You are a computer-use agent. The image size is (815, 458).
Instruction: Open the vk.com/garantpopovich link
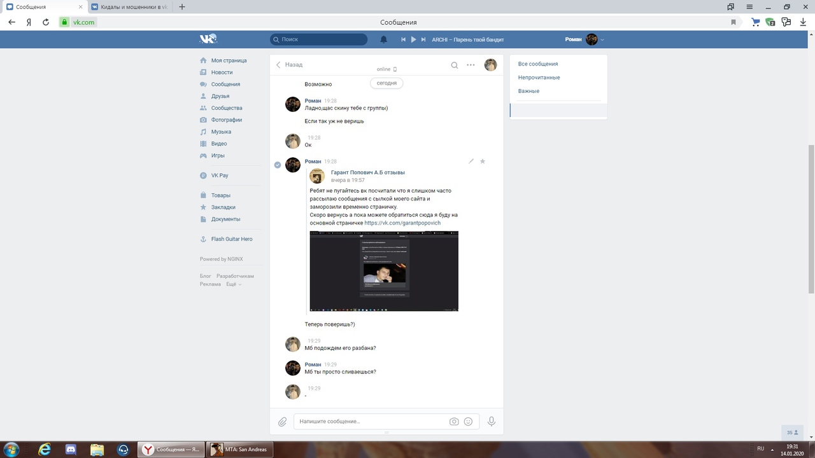pyautogui.click(x=402, y=223)
